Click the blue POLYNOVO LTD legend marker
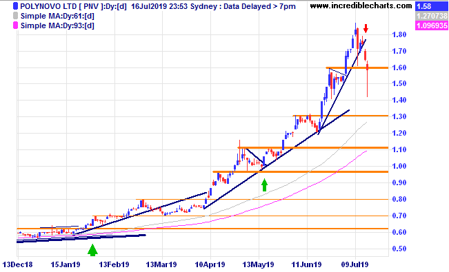This screenshot has width=449, height=272. coord(15,6)
